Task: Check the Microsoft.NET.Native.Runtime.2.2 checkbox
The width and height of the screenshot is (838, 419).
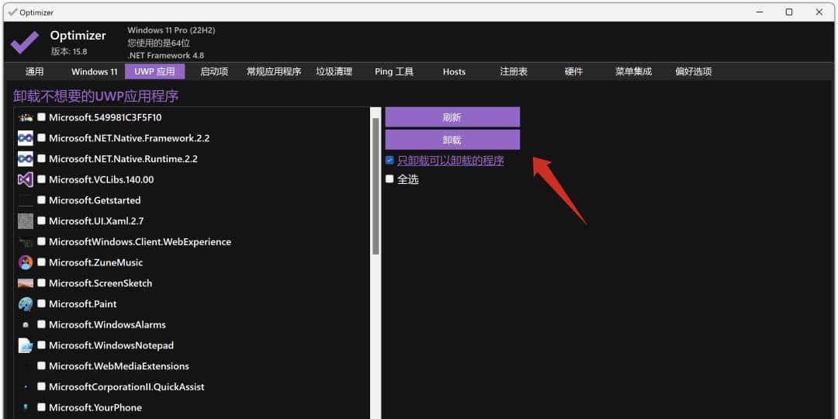Action: pos(41,159)
